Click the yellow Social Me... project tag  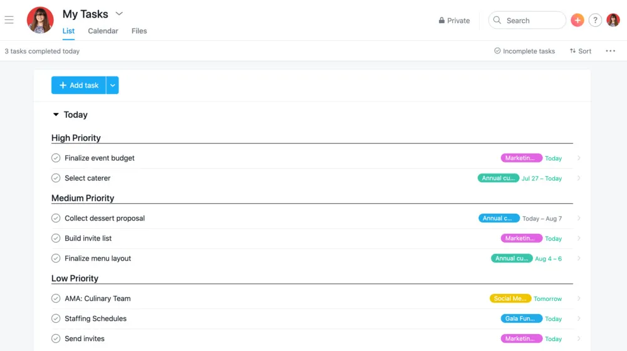click(x=510, y=299)
